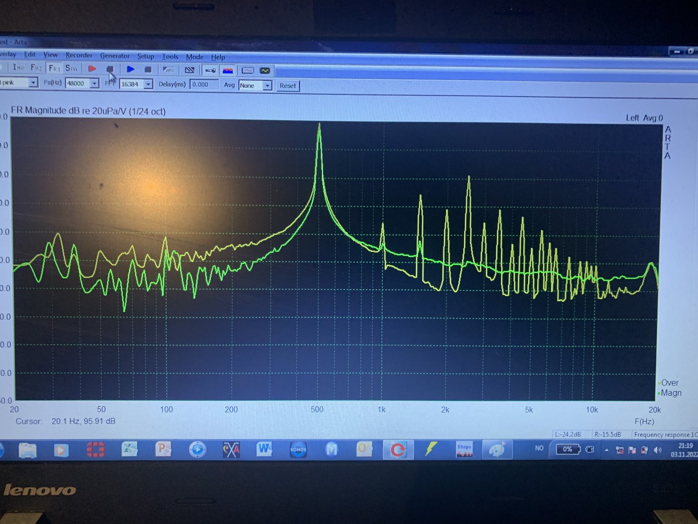Click the 48000 sampling rate field
Screen dimensions: 698x524
78,83
